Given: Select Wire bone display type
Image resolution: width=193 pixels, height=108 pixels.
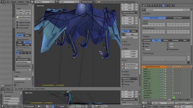Looking at the screenshot, I should coord(185,40).
